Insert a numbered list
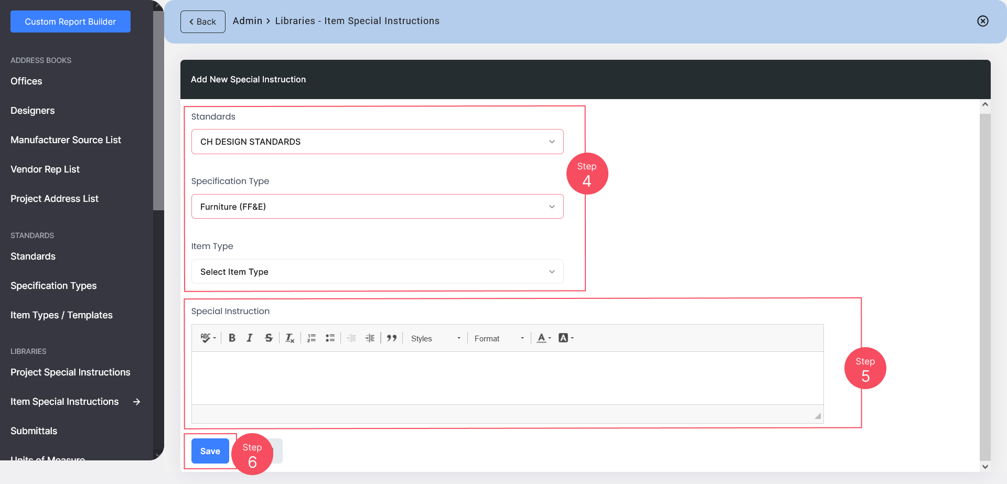1007x484 pixels. tap(312, 338)
